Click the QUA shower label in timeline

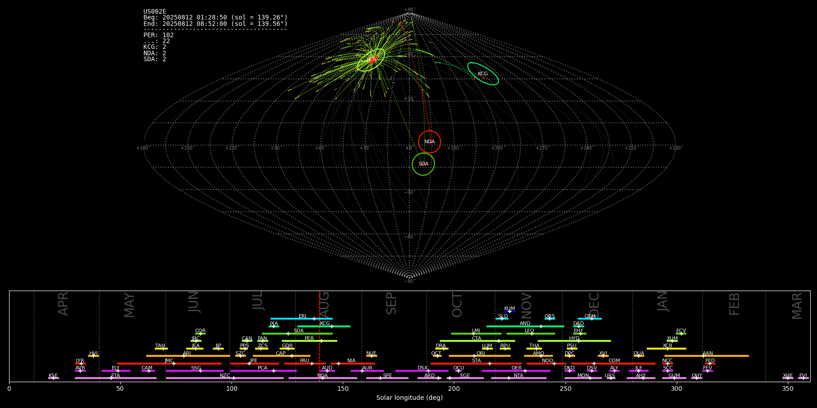pyautogui.click(x=639, y=354)
